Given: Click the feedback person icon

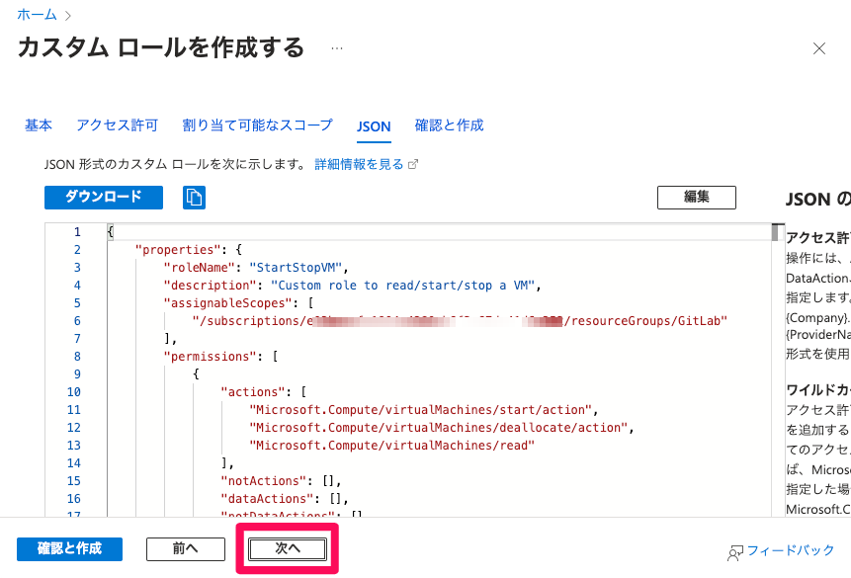Looking at the screenshot, I should click(x=734, y=553).
